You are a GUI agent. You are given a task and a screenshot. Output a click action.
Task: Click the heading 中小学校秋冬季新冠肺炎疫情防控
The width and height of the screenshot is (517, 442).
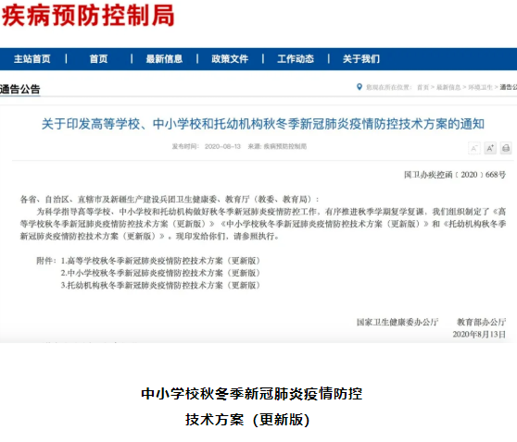[x=252, y=394]
